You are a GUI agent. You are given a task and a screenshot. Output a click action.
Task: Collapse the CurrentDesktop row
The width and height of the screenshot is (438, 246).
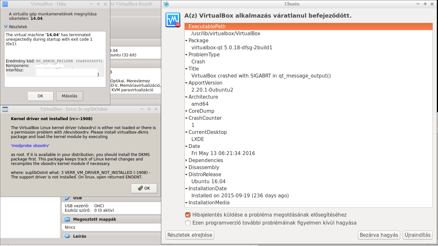[186, 132]
